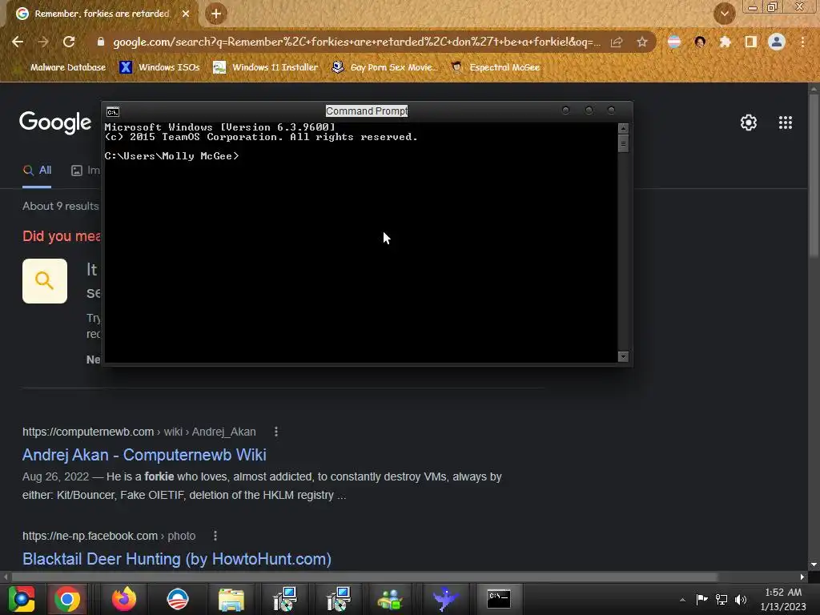Viewport: 820px width, 615px height.
Task: Open the Espectral McGee bookmark
Action: tap(495, 67)
